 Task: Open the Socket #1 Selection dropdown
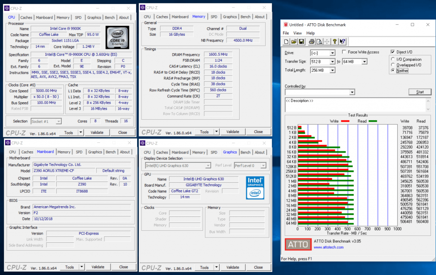[58, 121]
